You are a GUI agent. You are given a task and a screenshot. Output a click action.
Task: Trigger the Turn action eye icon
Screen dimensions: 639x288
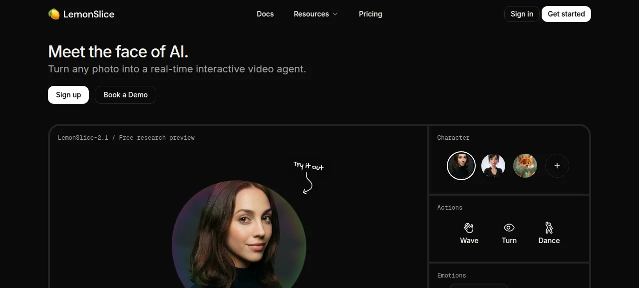[x=509, y=228]
